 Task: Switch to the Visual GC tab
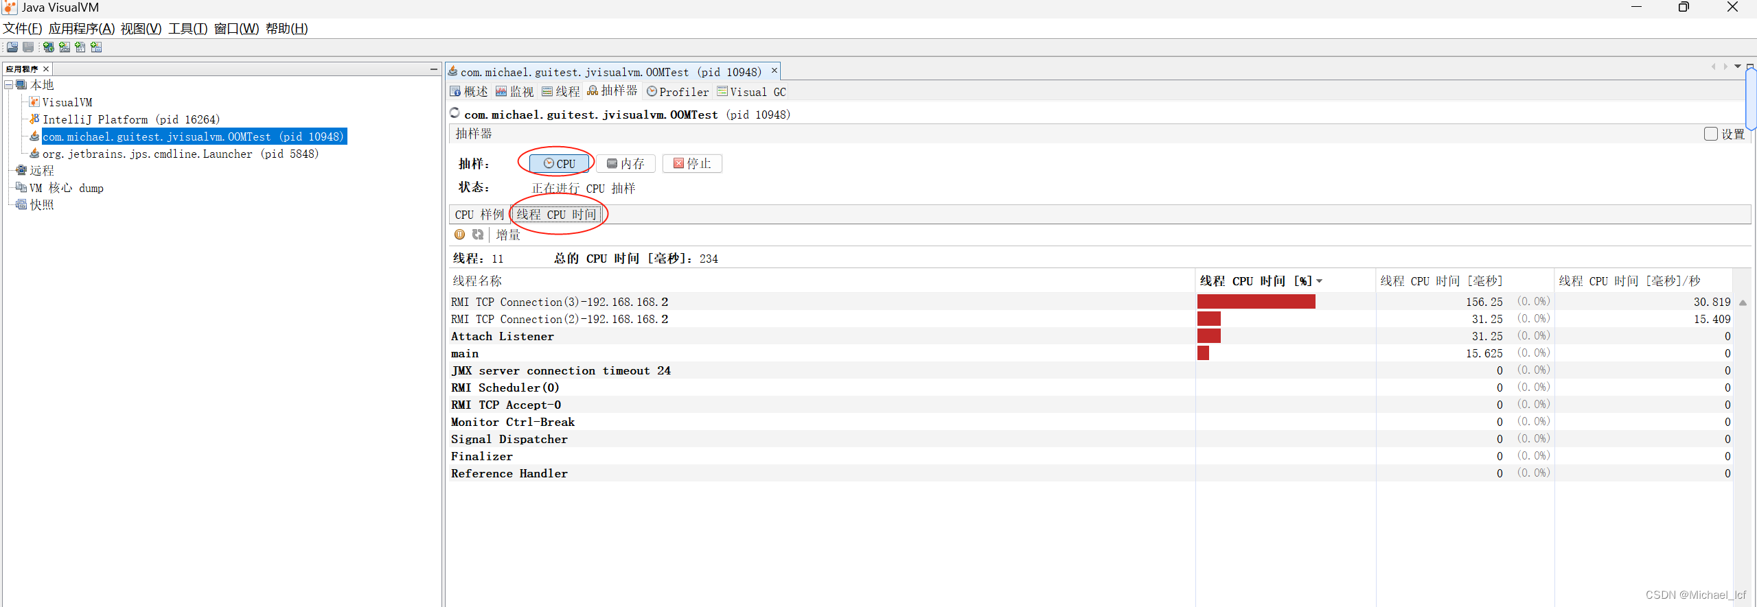coord(752,92)
